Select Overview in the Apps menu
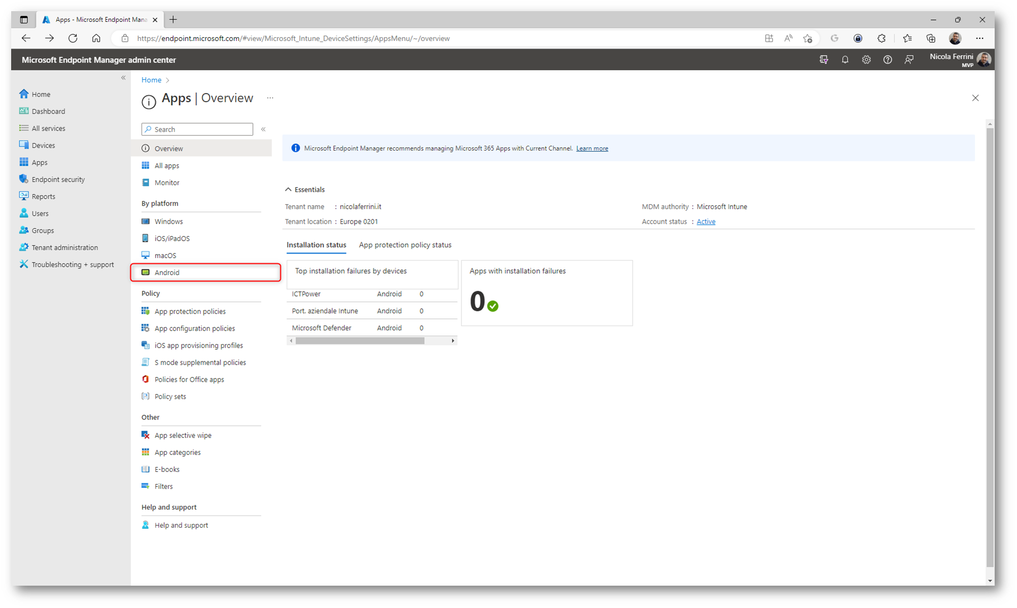Image resolution: width=1017 pixels, height=608 pixels. point(201,148)
